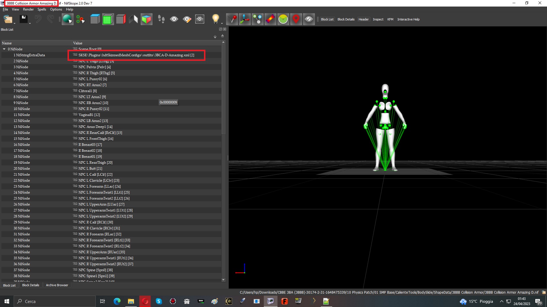Select the vertex selection mode icon
Screen dimensions: 547x307
80,19
